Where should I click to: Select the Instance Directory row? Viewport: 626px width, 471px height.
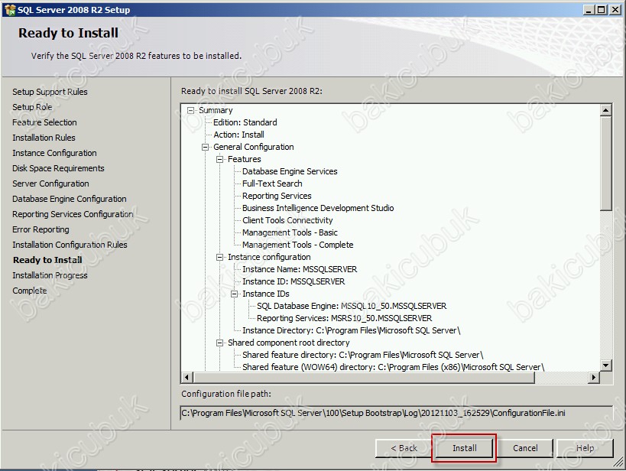point(352,331)
